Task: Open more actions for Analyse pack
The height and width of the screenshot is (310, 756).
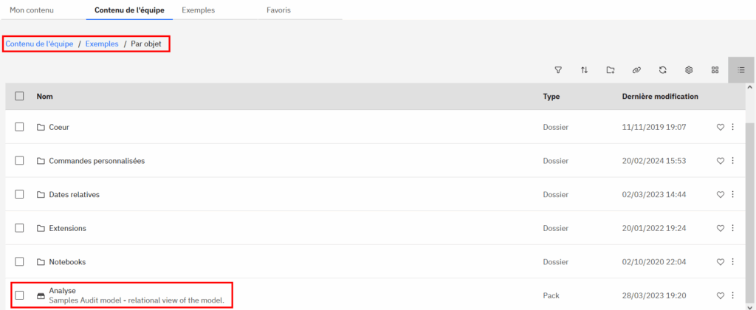Action: point(732,296)
